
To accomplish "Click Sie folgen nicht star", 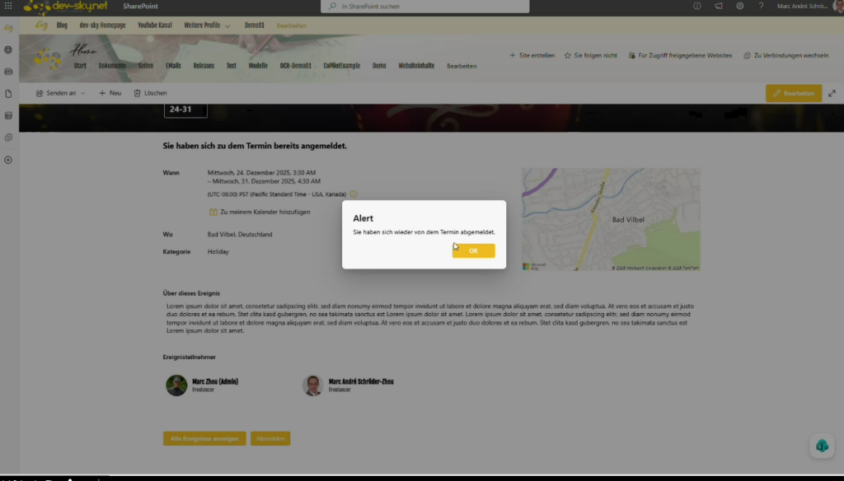I will (x=590, y=55).
